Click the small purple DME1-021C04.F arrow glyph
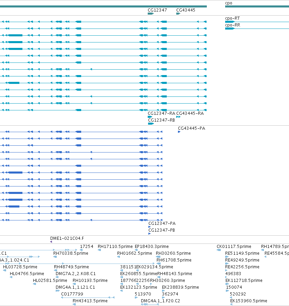 point(51,242)
